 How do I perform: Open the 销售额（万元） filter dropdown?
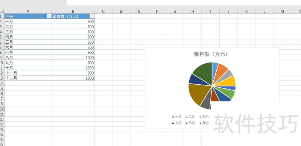pyautogui.click(x=92, y=16)
